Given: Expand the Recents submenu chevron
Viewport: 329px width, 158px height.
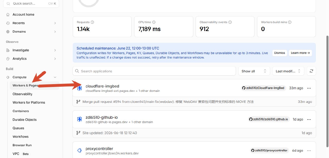Looking at the screenshot, I should point(55,23).
